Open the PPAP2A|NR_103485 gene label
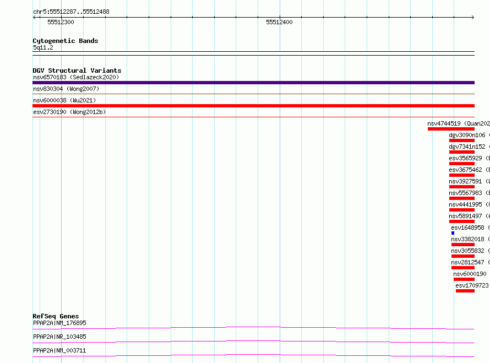The width and height of the screenshot is (490, 363). click(59, 337)
